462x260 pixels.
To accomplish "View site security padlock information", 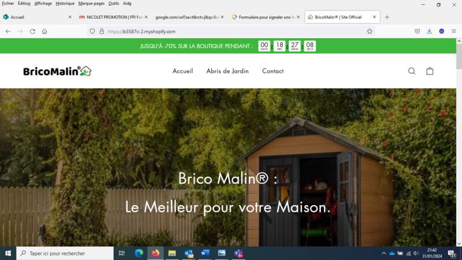I will (x=102, y=31).
